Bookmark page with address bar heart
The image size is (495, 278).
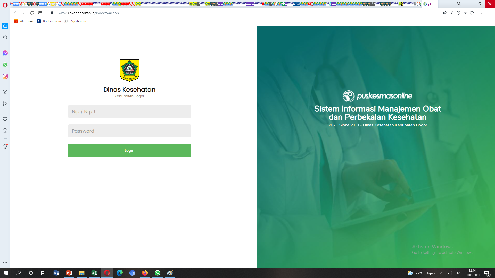point(472,13)
